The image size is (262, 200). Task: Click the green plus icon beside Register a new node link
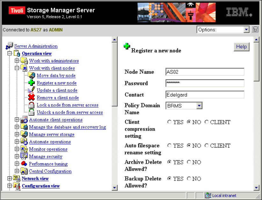point(32,82)
